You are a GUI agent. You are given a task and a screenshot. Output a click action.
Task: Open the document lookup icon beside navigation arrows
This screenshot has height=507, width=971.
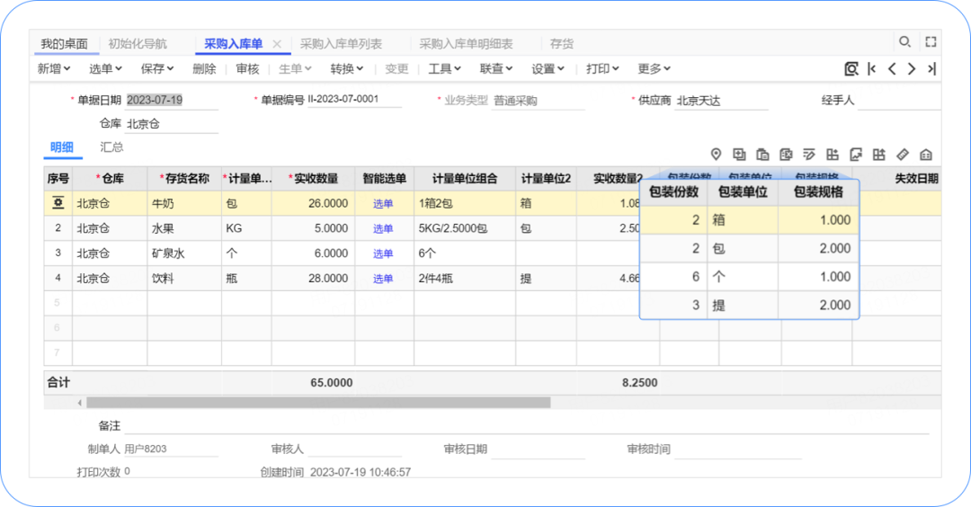[x=851, y=69]
